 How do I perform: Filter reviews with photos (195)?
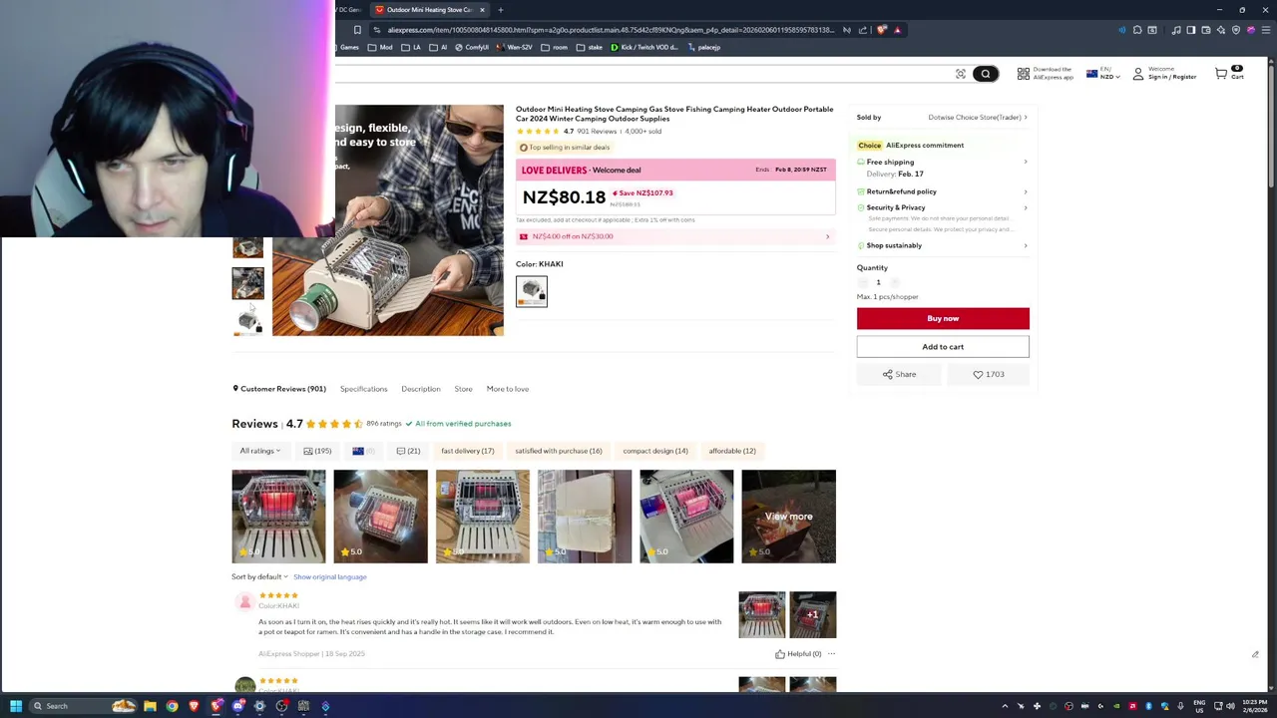tap(317, 451)
